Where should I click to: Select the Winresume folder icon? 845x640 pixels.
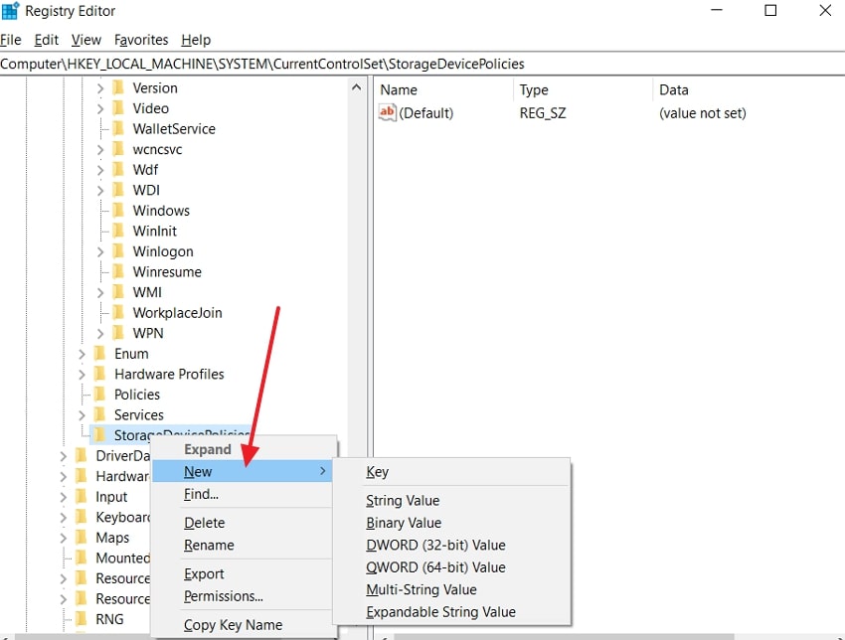coord(118,271)
